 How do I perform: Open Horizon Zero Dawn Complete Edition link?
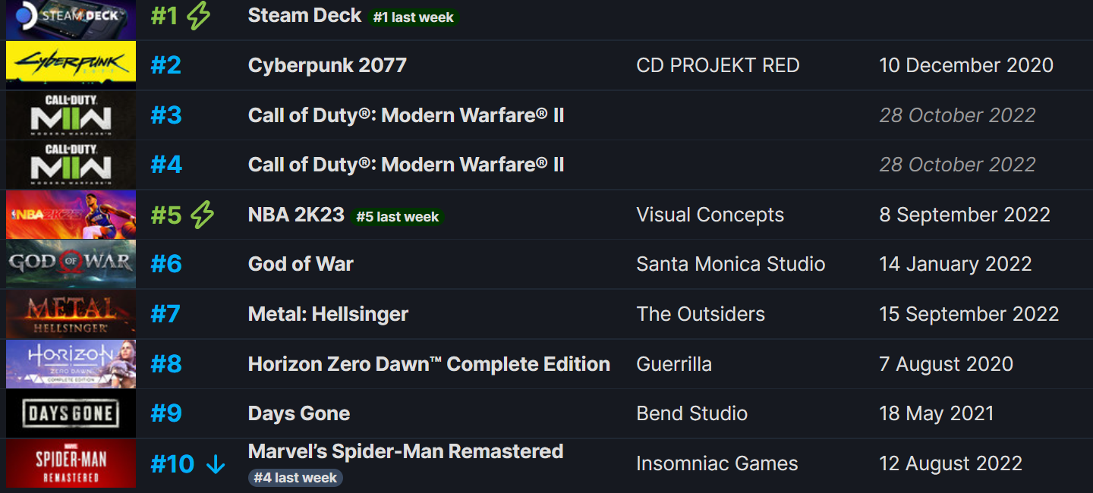point(429,364)
